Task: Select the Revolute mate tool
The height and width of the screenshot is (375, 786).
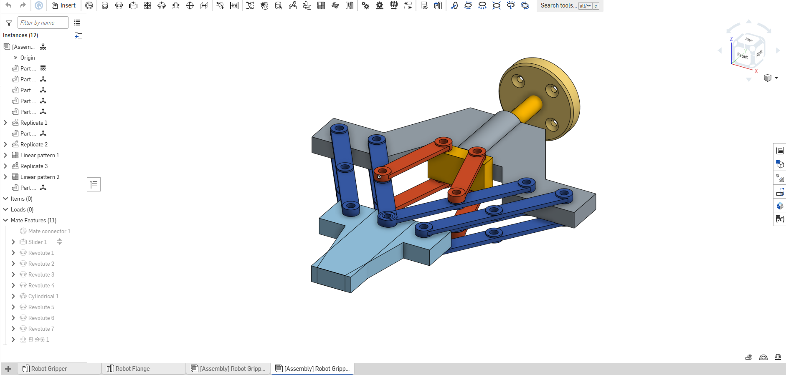Action: pyautogui.click(x=119, y=5)
